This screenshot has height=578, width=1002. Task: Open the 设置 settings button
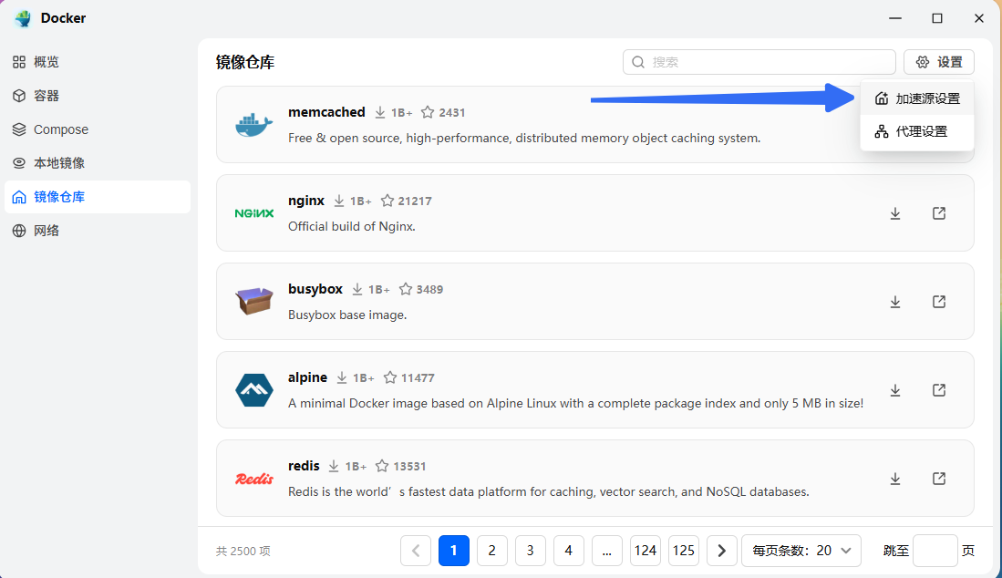point(939,62)
